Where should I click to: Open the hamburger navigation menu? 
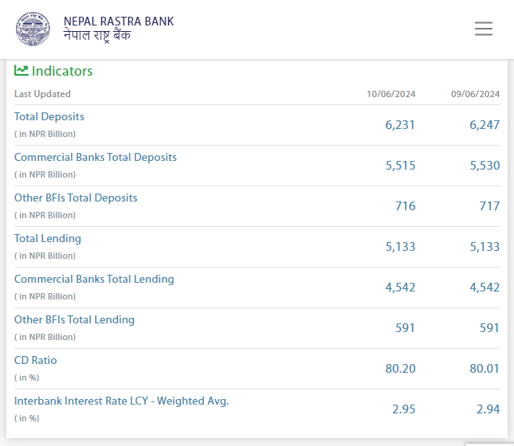coord(483,29)
